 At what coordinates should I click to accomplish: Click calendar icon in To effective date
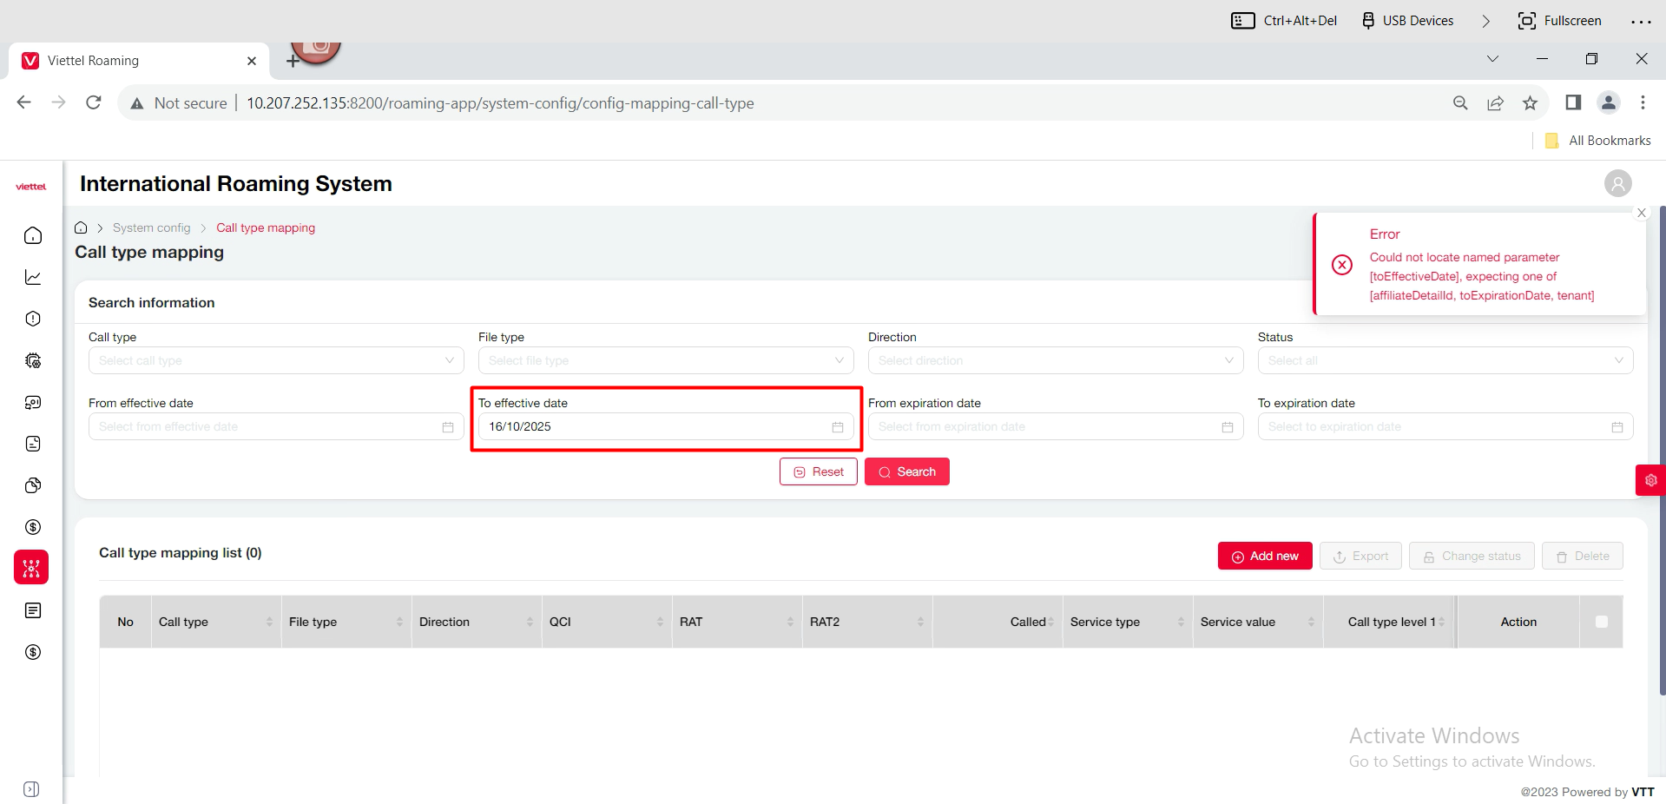[837, 427]
